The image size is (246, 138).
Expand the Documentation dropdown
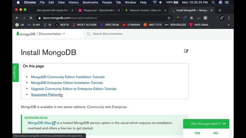tap(52, 34)
